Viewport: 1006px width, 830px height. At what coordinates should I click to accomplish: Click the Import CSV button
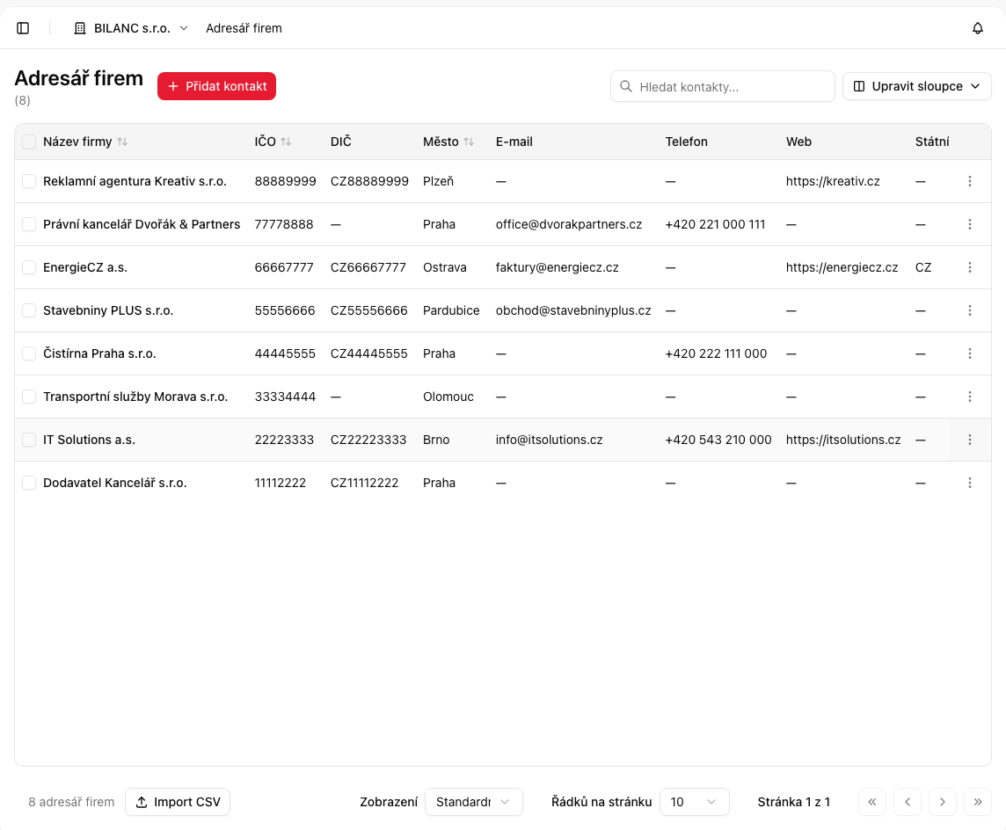[x=178, y=802]
